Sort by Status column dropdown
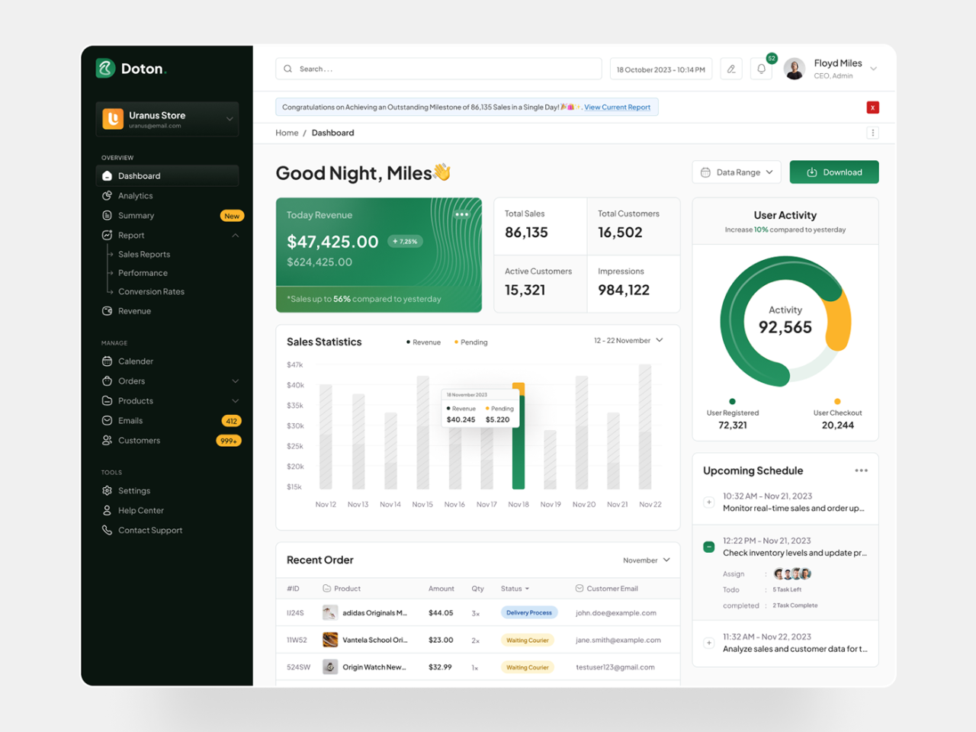This screenshot has width=976, height=732. coord(515,589)
